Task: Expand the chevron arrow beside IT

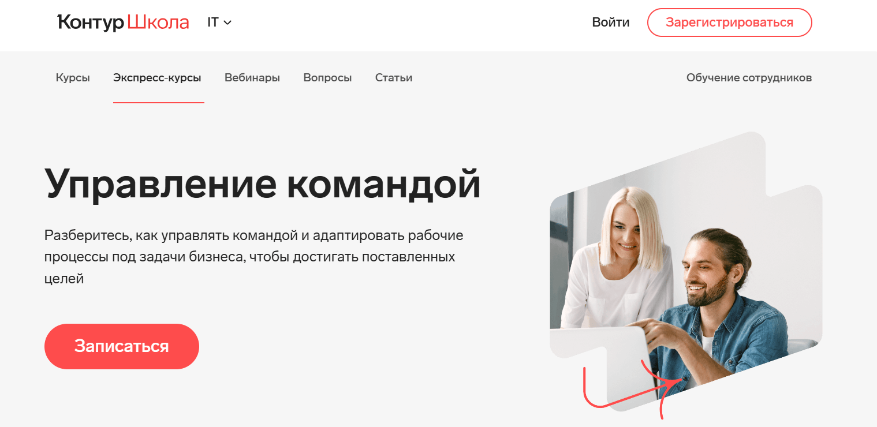Action: (227, 23)
